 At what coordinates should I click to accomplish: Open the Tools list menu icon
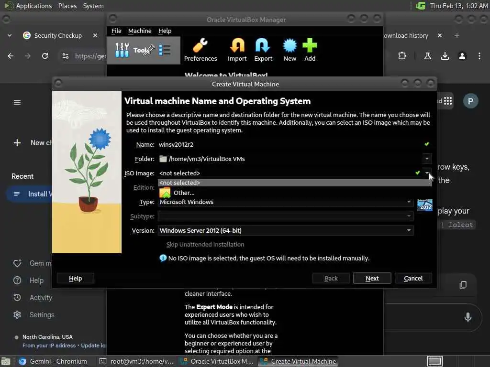(165, 50)
